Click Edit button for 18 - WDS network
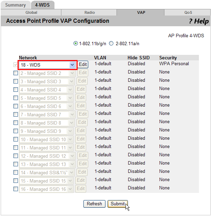This screenshot has height=216, width=211. 83,65
